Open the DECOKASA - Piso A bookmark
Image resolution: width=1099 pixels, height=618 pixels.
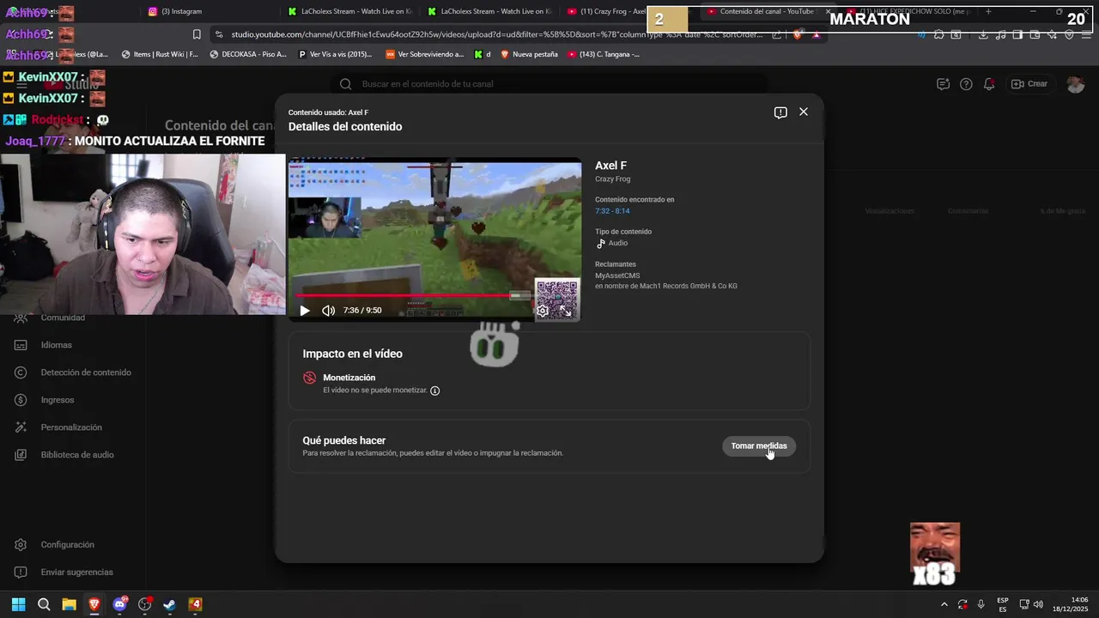[248, 54]
